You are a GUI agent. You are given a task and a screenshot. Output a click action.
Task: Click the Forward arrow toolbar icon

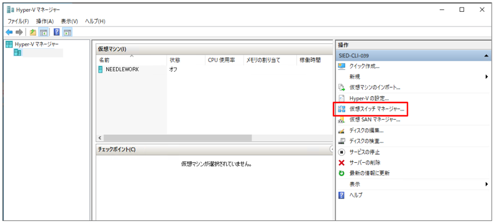tap(19, 32)
